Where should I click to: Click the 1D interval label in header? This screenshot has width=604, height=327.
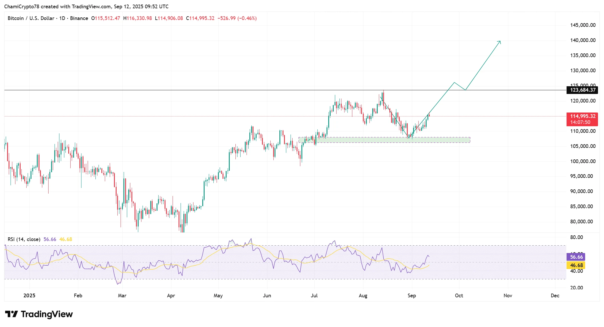coord(62,18)
